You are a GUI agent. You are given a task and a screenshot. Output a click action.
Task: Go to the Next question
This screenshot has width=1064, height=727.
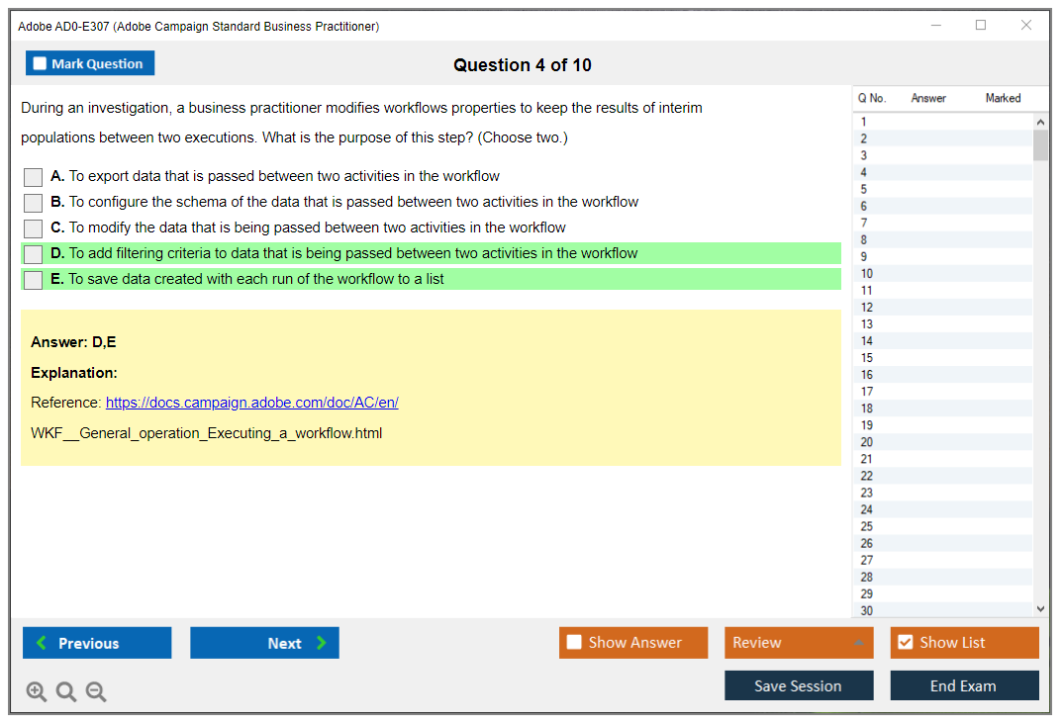pos(264,643)
